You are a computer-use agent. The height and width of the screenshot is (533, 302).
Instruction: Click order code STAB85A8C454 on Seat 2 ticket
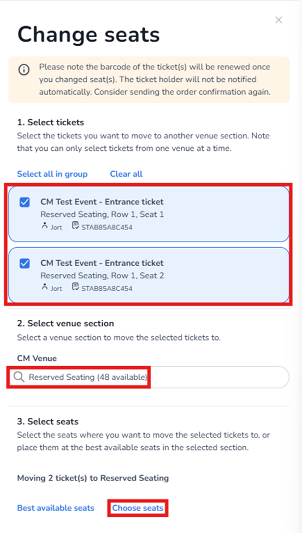pyautogui.click(x=106, y=288)
